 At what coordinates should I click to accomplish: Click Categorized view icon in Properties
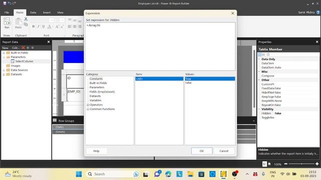pos(259,54)
